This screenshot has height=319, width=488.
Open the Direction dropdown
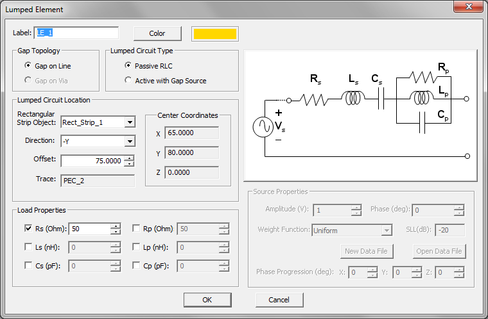(x=130, y=142)
